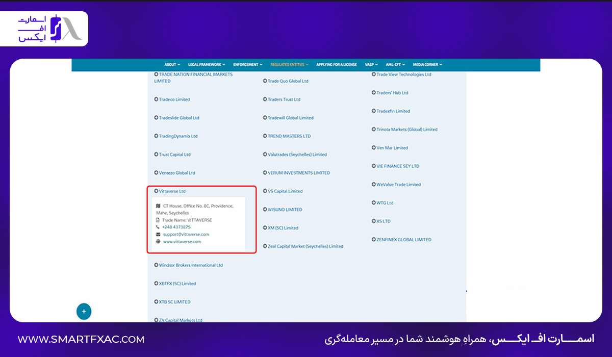Click the map icon beside the address
This screenshot has height=357, width=612.
pyautogui.click(x=158, y=206)
